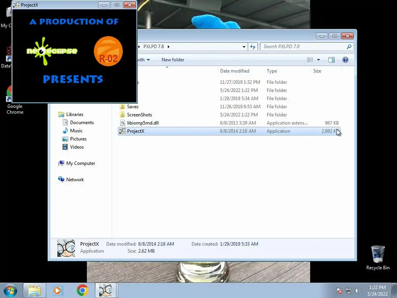Click the Libraries icon in sidebar
Screen dimensions: 397x298
click(61, 114)
